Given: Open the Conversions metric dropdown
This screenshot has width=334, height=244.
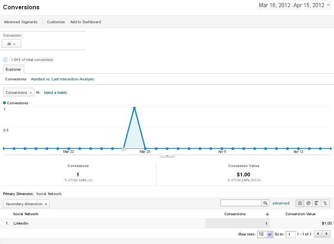Looking at the screenshot, I should pyautogui.click(x=19, y=92).
